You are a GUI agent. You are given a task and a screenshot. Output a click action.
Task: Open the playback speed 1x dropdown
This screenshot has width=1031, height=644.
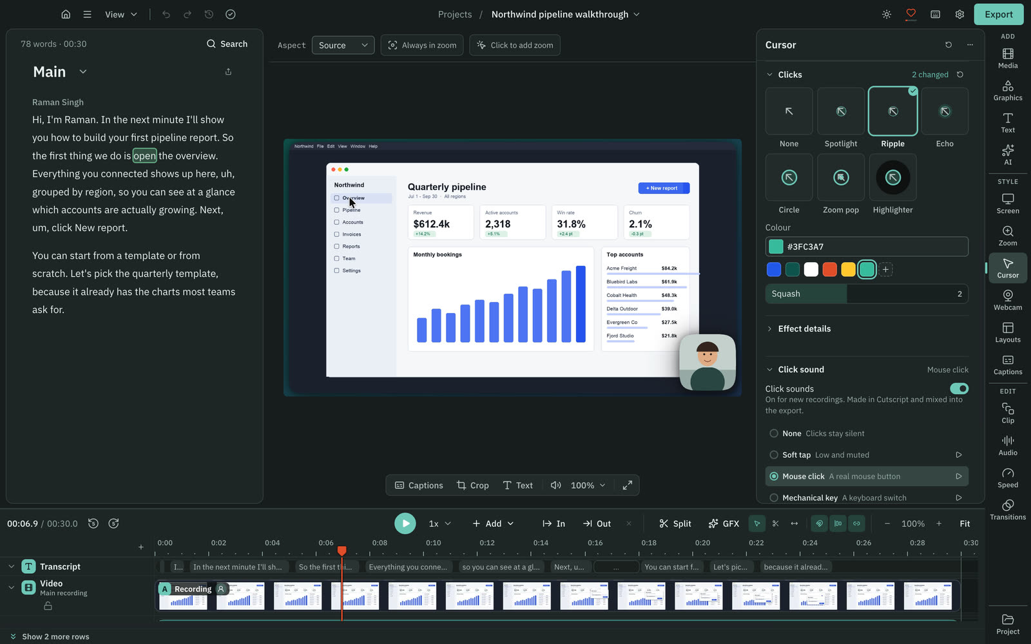click(439, 524)
